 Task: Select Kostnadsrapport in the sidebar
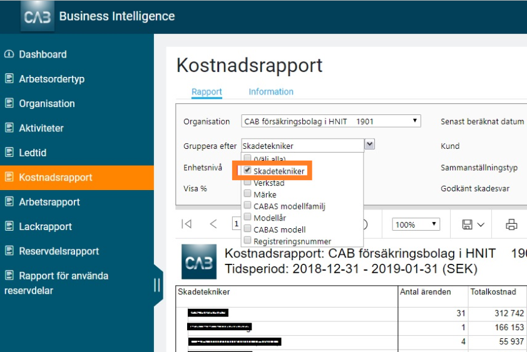pos(77,178)
